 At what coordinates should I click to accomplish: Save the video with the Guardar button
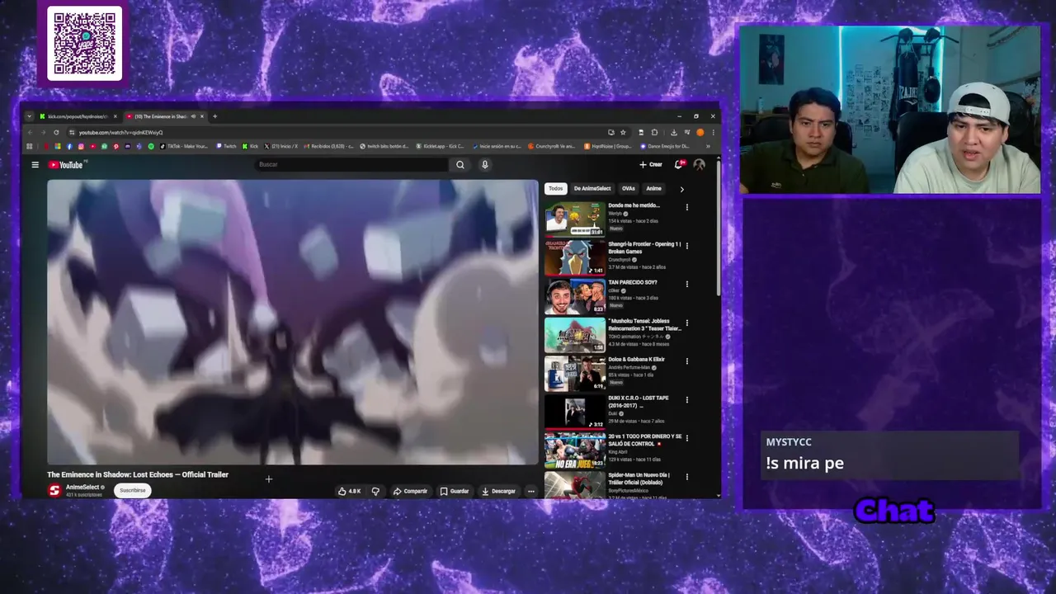tap(455, 491)
